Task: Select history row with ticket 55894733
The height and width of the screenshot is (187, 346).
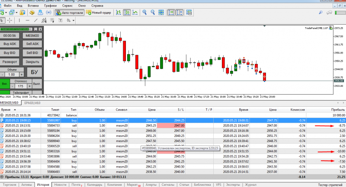Action: tap(173, 126)
